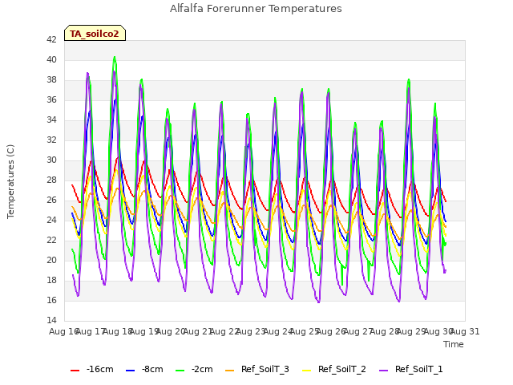Click the Temperatures (C) y-axis label

[x=10, y=181]
